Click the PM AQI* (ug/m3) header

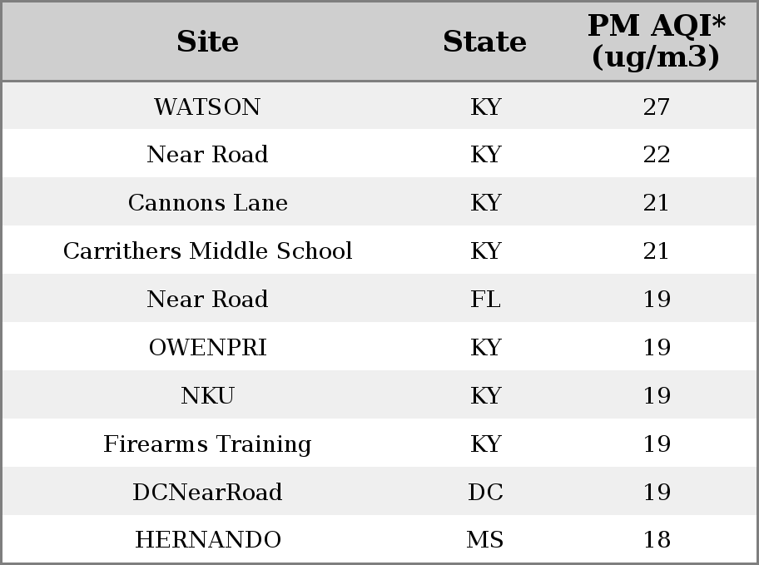pos(657,41)
